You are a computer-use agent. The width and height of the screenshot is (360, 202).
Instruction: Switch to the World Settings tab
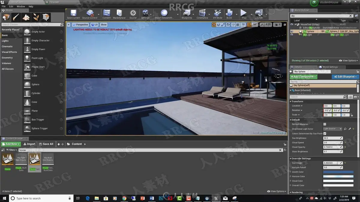coord(330,67)
